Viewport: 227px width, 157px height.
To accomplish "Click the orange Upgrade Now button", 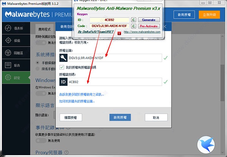I will [209, 15].
